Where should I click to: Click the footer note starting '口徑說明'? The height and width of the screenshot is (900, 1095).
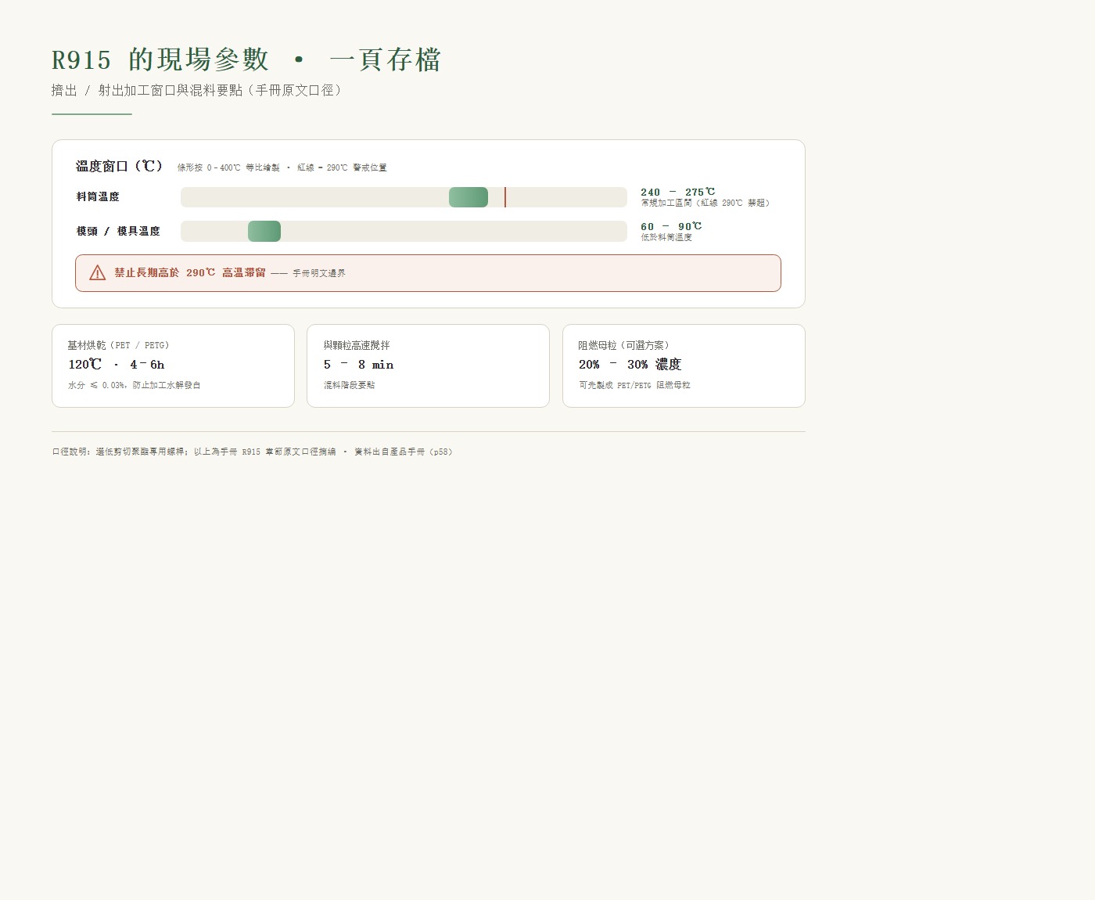[253, 452]
